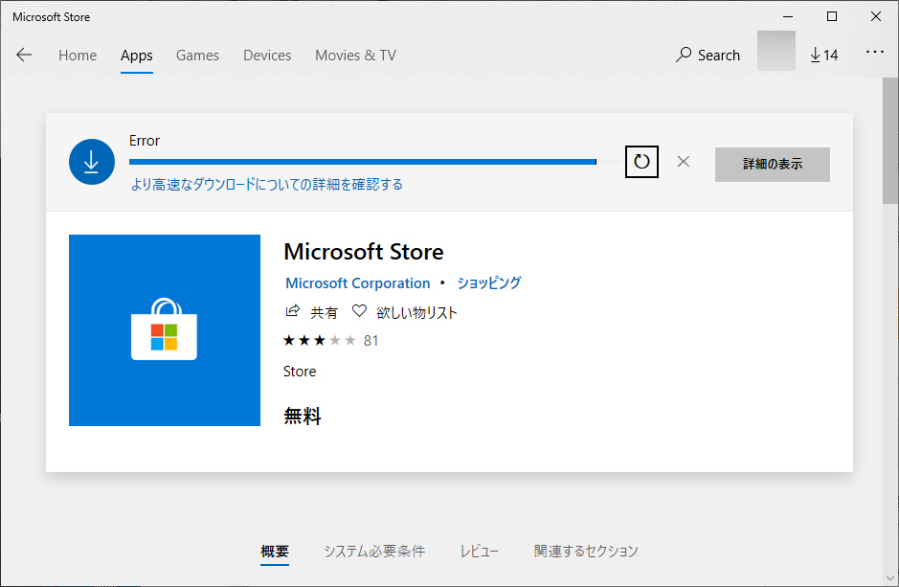Switch to the Games tab

pos(197,55)
